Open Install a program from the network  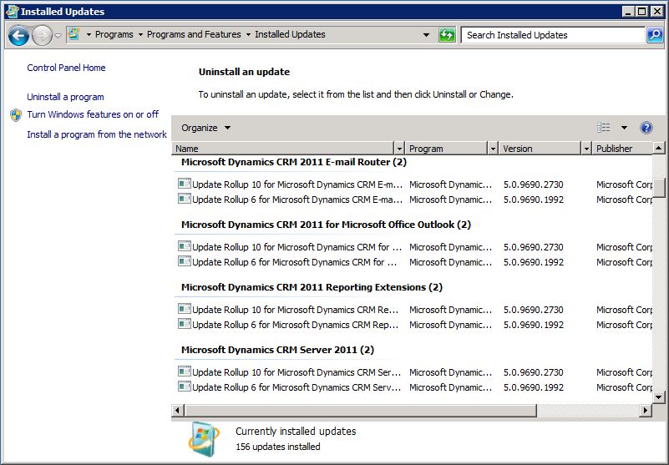pyautogui.click(x=97, y=134)
